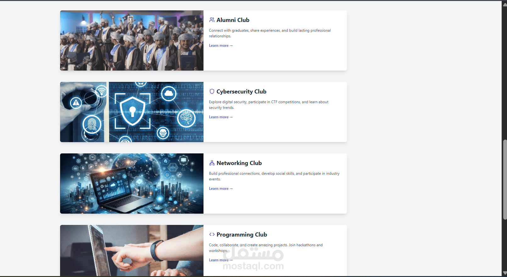Screen dimensions: 507x277
Task: Click the vertical scrollbar thumb
Action: tap(505, 179)
